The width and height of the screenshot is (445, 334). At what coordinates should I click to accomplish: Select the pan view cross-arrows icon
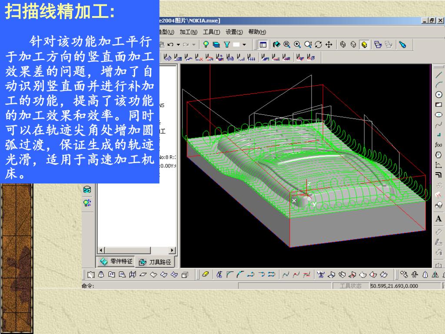[329, 45]
